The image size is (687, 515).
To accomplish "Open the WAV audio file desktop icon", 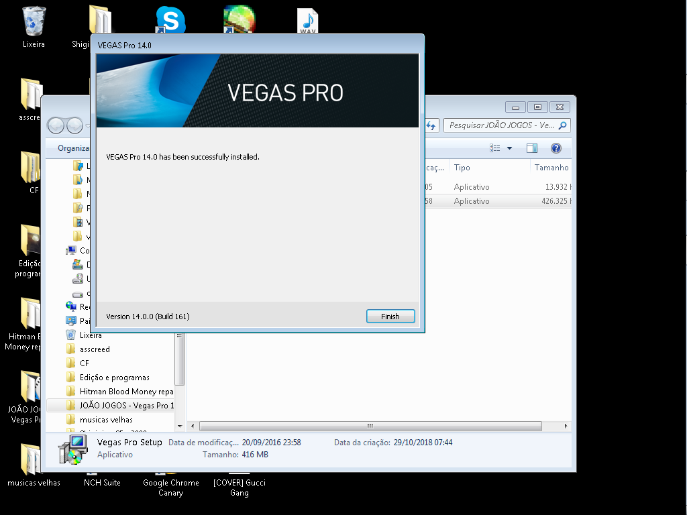I will click(x=307, y=21).
